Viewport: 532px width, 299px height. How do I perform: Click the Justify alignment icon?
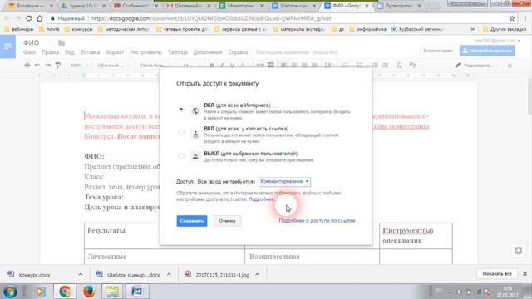[314, 65]
